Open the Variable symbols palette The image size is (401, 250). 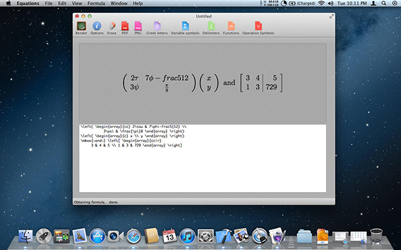[x=185, y=26]
